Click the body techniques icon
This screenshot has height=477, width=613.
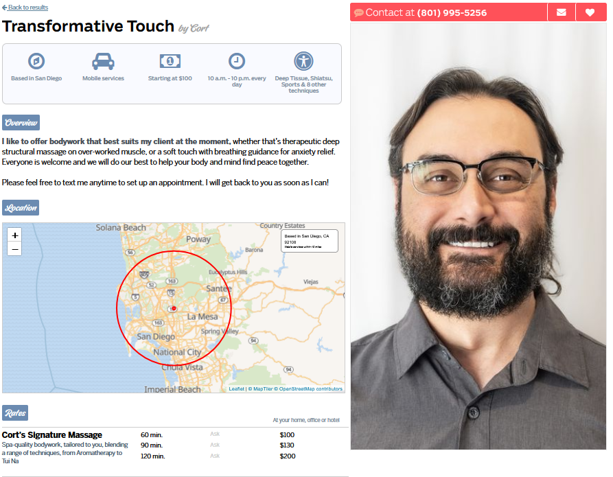304,61
